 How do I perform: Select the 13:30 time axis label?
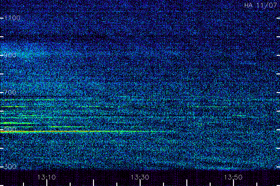(x=140, y=177)
